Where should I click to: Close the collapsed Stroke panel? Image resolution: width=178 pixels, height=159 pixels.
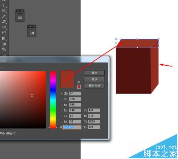click(x=22, y=11)
